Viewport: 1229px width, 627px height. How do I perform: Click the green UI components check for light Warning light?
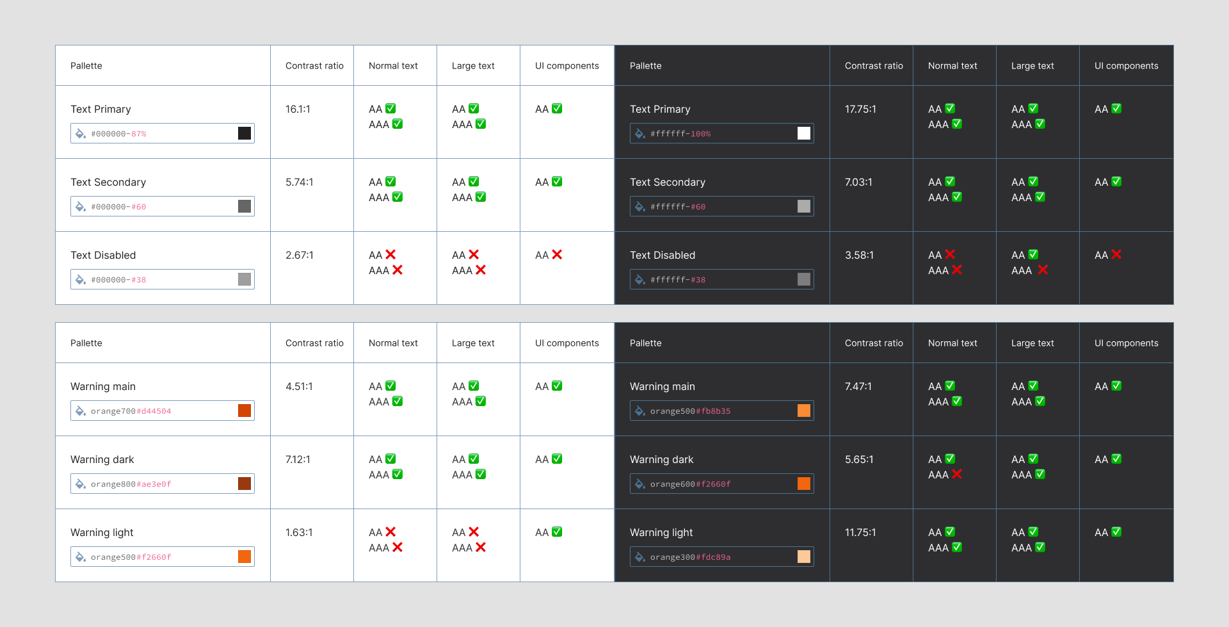pyautogui.click(x=557, y=532)
